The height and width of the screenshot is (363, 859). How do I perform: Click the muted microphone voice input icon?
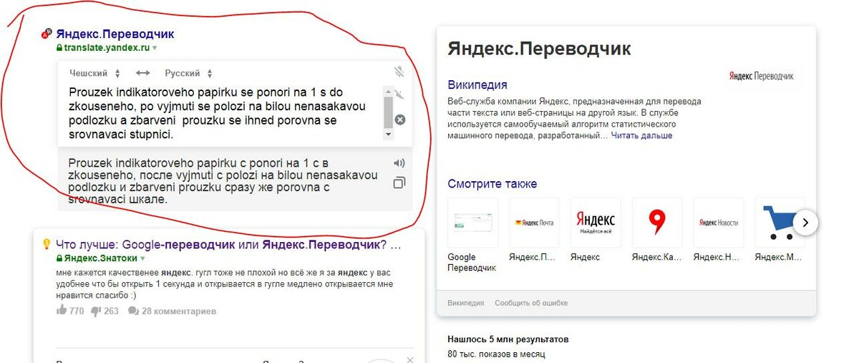point(399,72)
